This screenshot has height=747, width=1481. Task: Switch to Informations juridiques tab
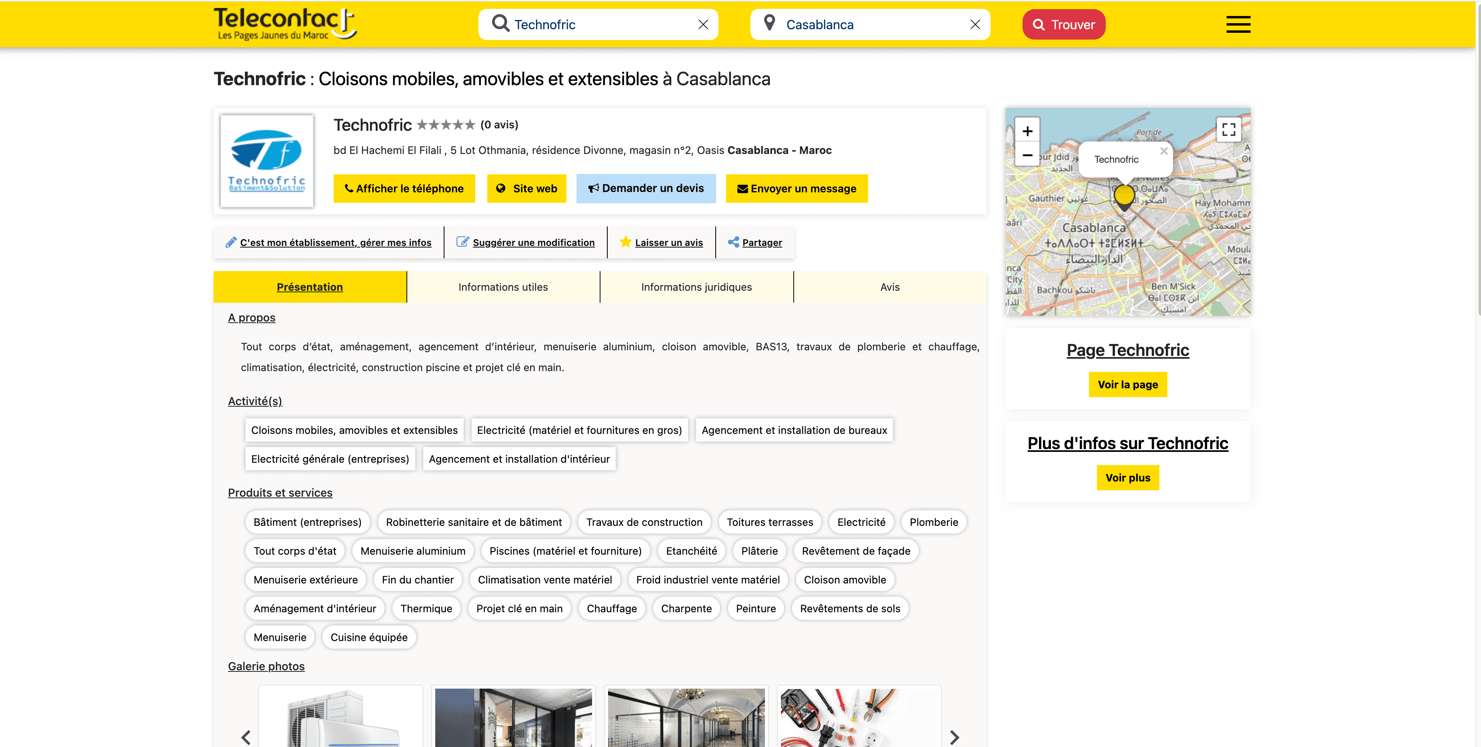[696, 287]
